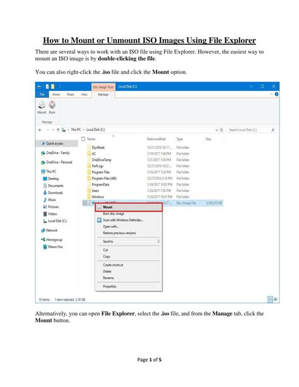Choose Cut from the context menu
This screenshot has width=299, height=387.
129,250
